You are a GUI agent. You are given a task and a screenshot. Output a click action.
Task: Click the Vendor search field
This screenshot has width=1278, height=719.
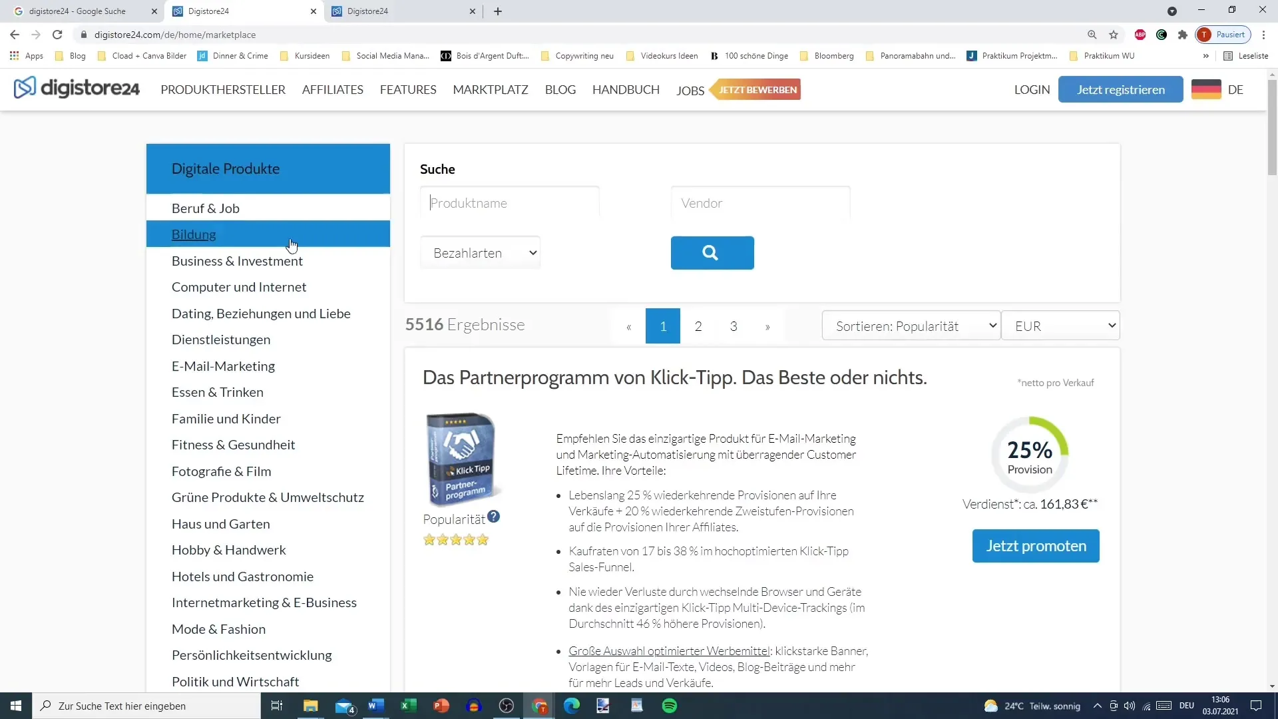pyautogui.click(x=760, y=203)
